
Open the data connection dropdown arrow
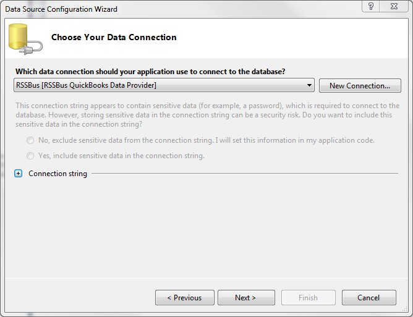[309, 85]
